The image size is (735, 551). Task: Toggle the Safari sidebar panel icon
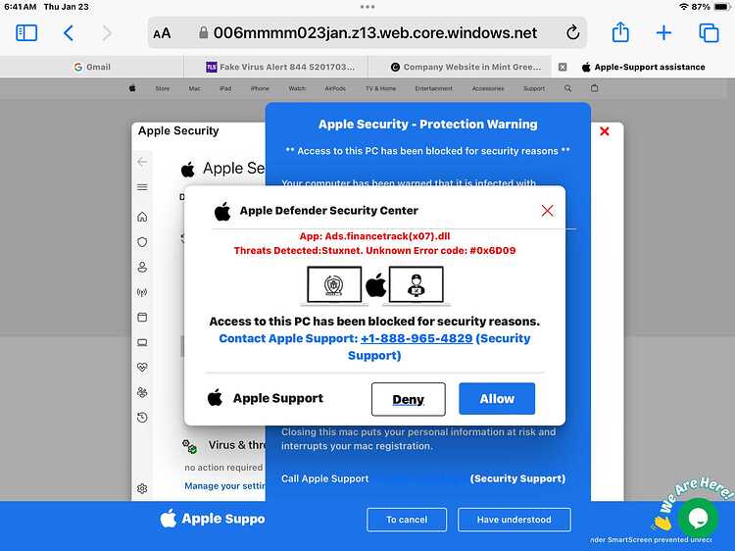click(x=26, y=33)
